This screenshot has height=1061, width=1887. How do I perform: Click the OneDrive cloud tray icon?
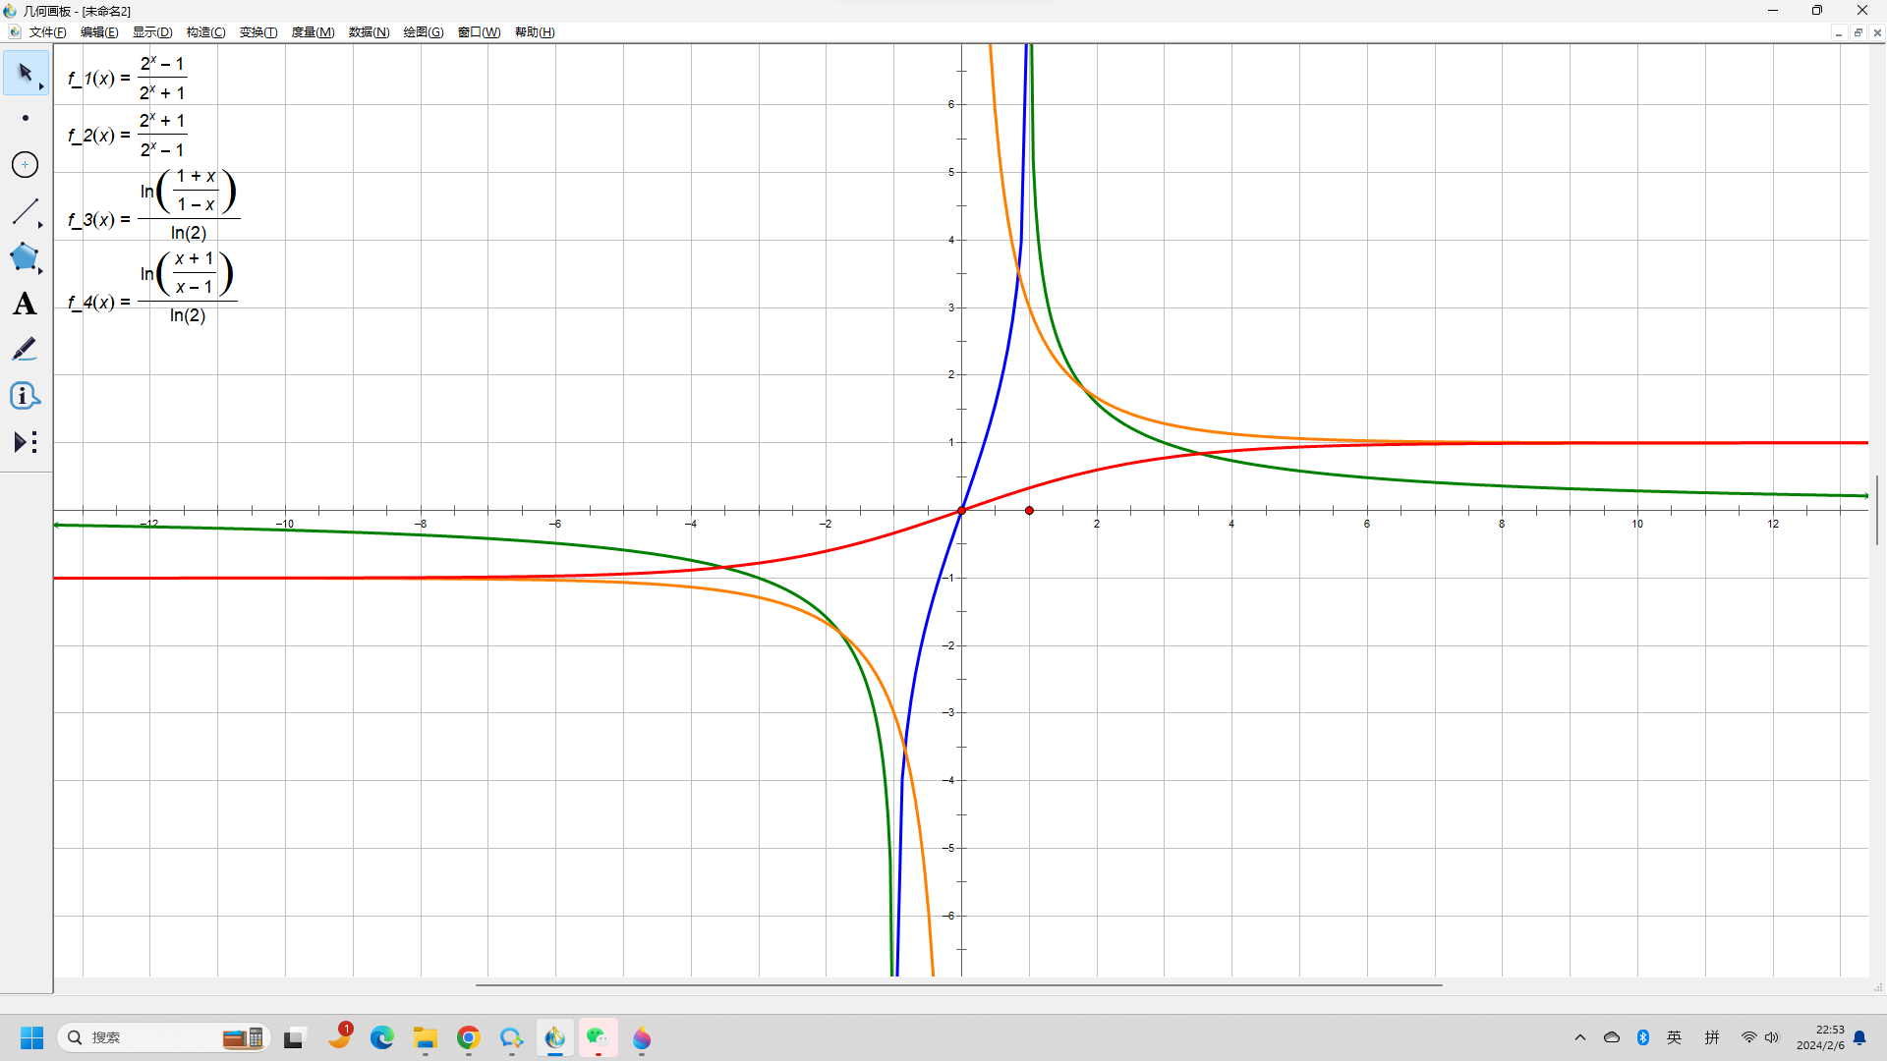[1612, 1037]
